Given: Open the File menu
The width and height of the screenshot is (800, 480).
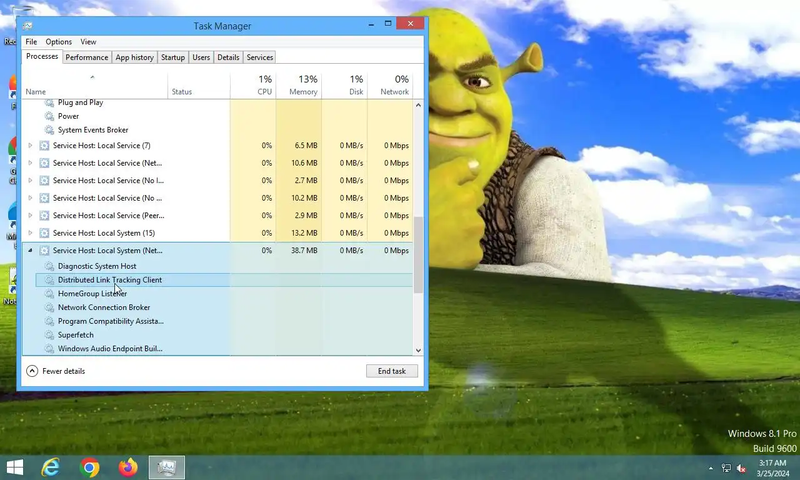Looking at the screenshot, I should pos(31,42).
